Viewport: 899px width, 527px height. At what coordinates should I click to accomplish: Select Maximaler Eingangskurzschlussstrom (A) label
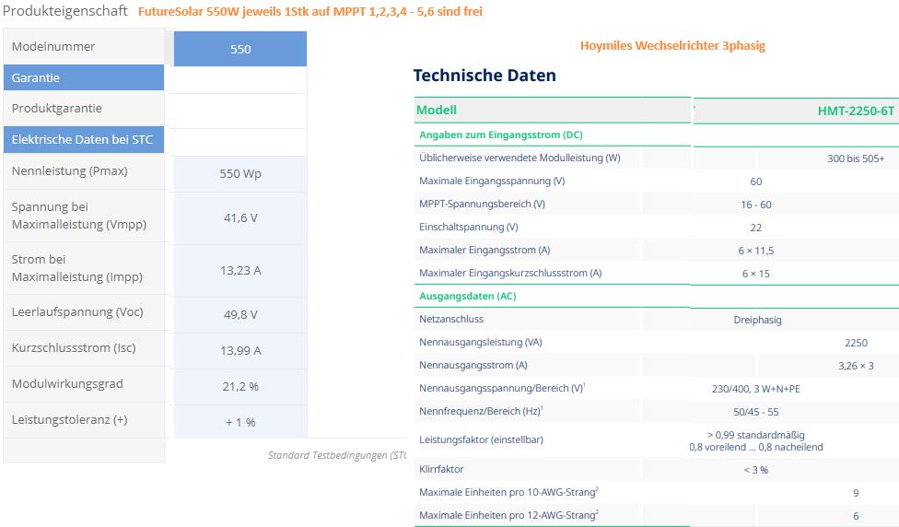(x=510, y=273)
